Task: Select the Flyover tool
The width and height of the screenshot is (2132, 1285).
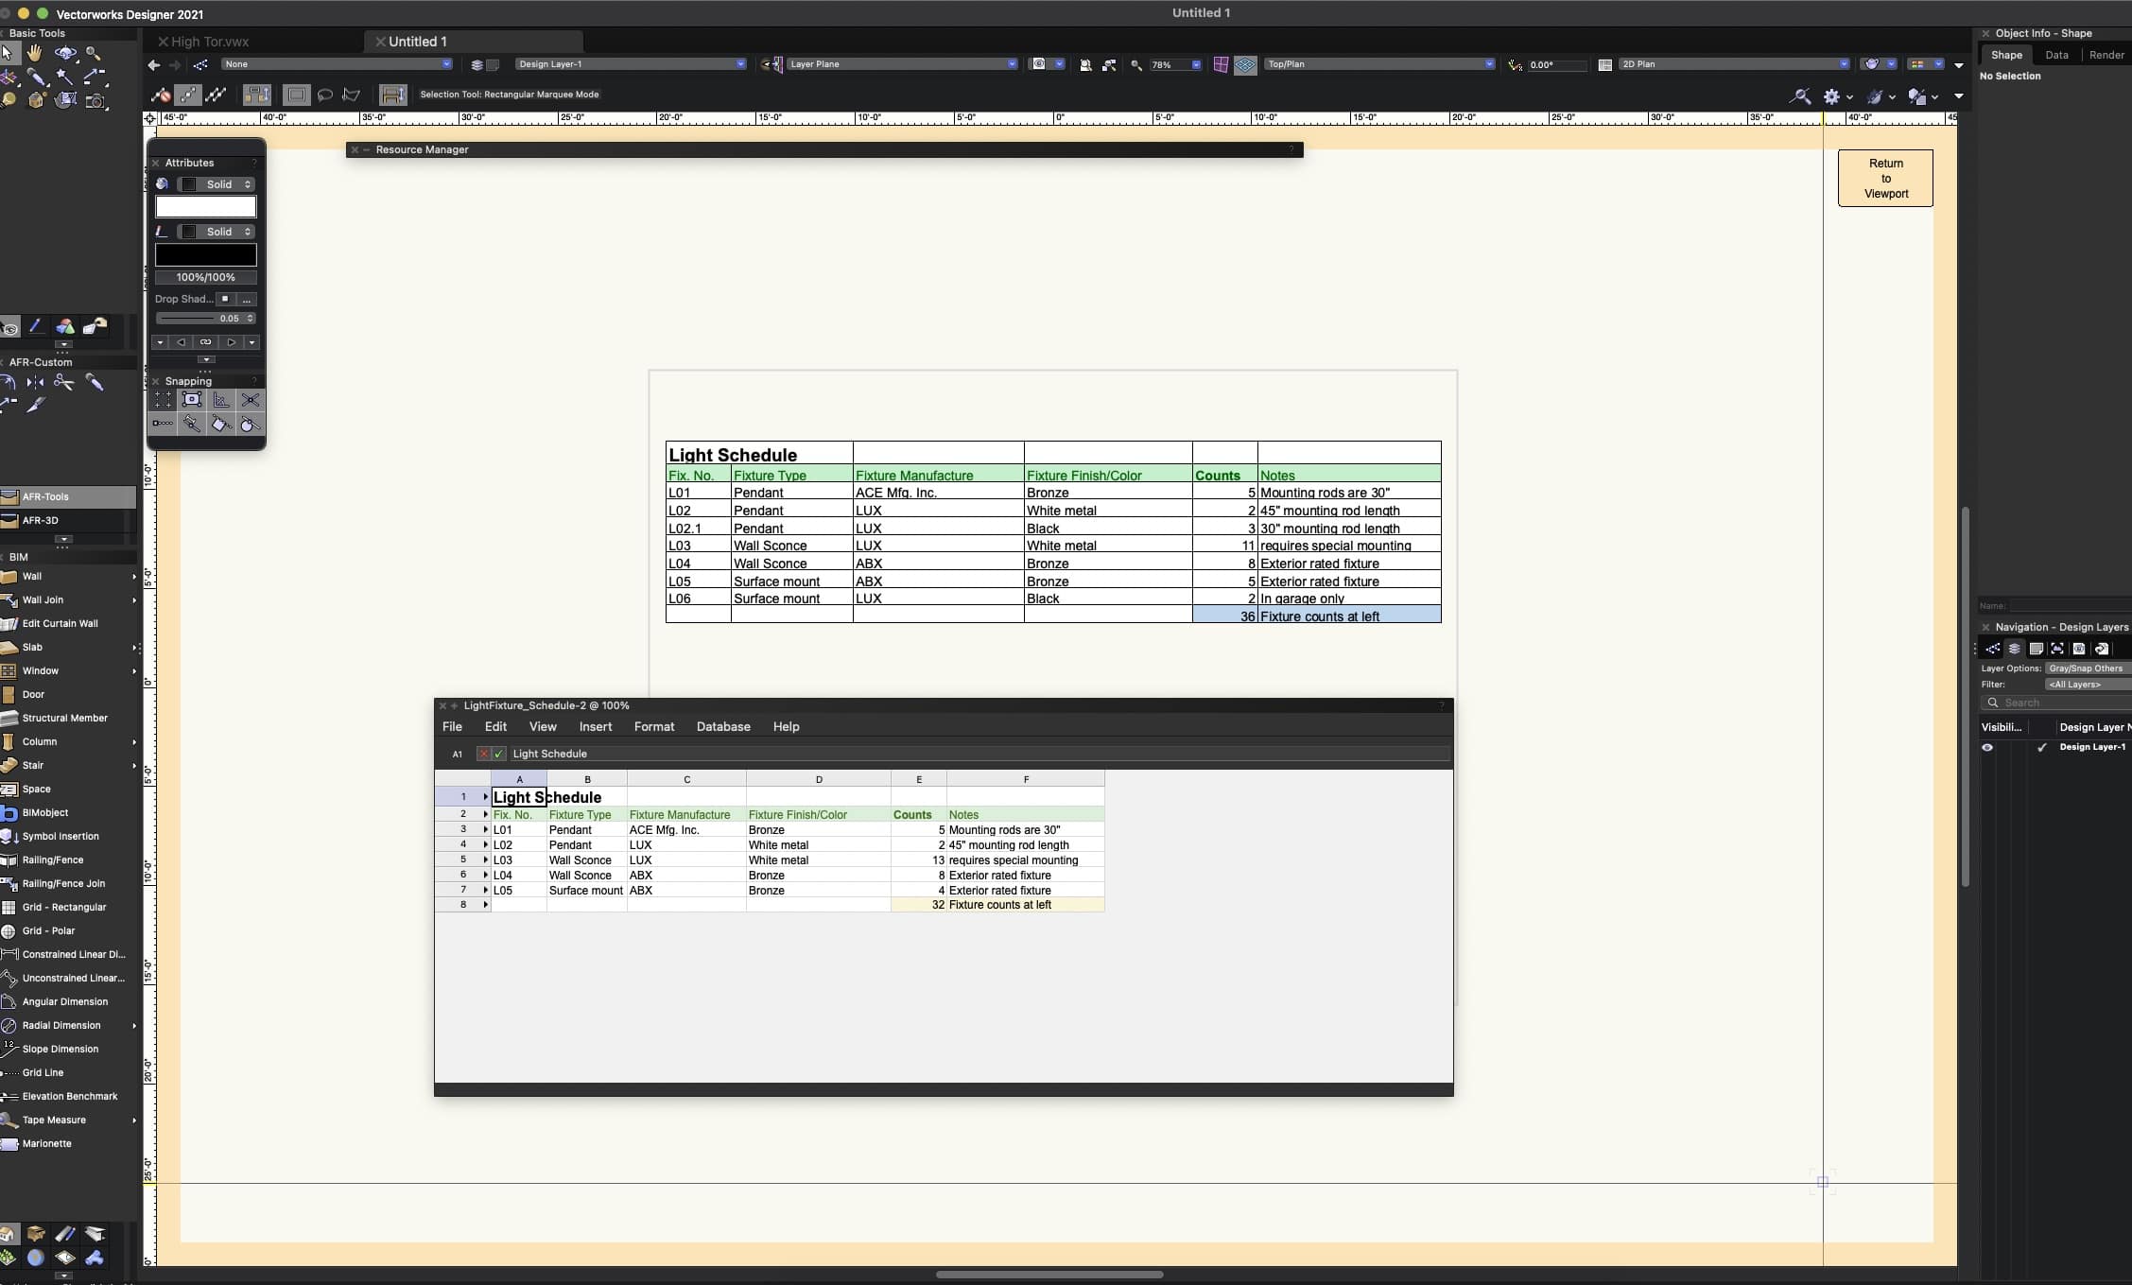Action: coord(64,53)
